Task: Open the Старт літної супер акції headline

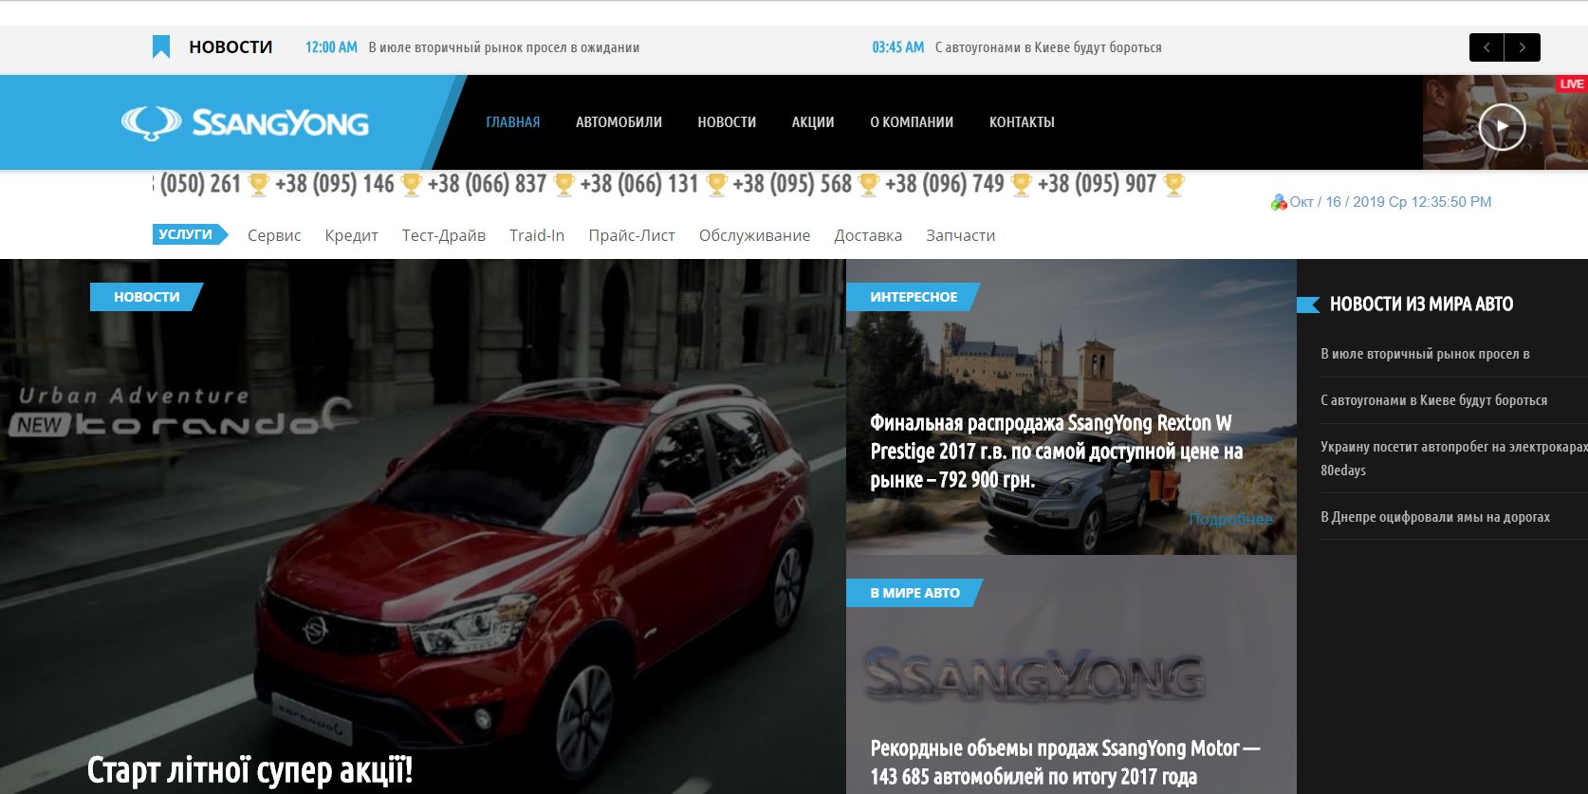Action: pyautogui.click(x=249, y=770)
